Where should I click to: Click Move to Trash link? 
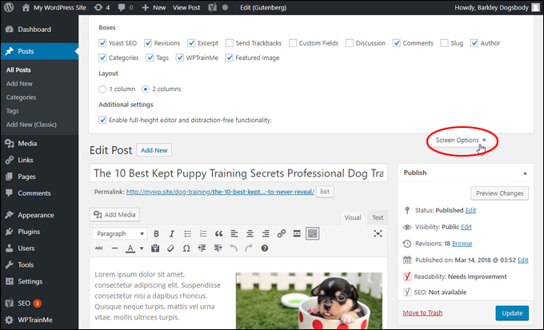tap(422, 312)
